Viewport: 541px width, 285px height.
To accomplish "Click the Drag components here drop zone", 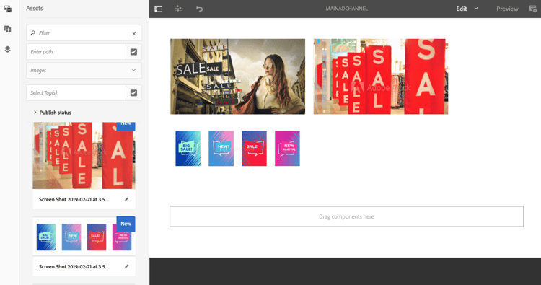I will point(346,216).
